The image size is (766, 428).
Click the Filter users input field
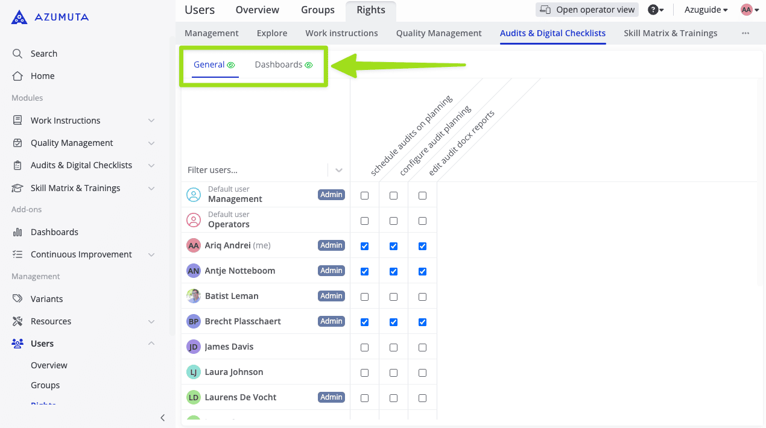tap(253, 170)
